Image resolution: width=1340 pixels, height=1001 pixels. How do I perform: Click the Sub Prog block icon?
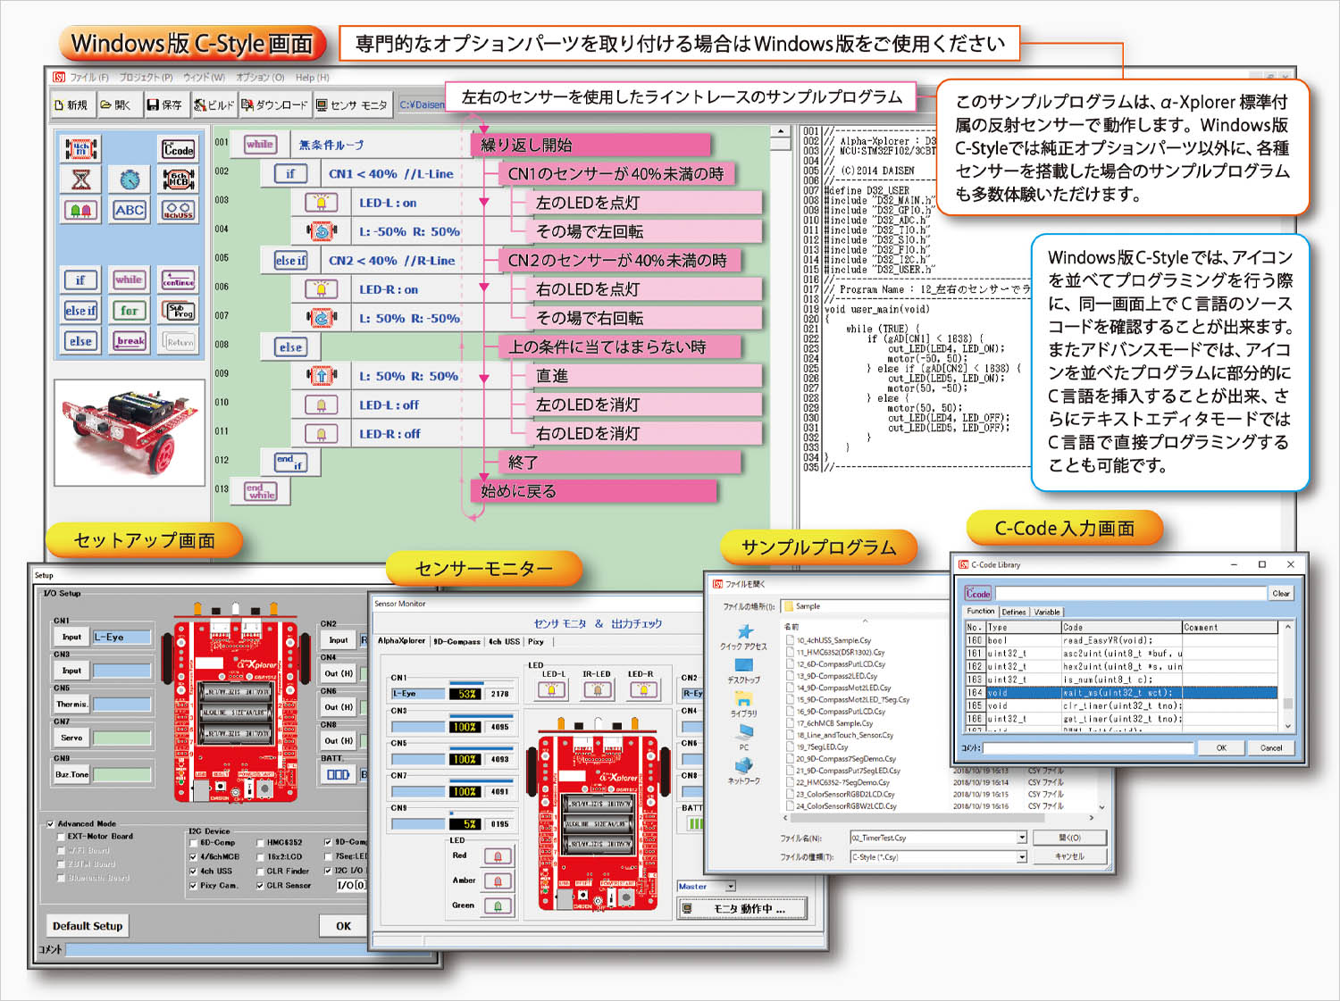(x=179, y=311)
